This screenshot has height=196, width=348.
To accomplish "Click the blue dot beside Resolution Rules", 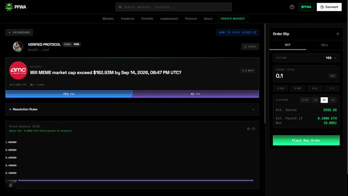I will click(x=10, y=110).
